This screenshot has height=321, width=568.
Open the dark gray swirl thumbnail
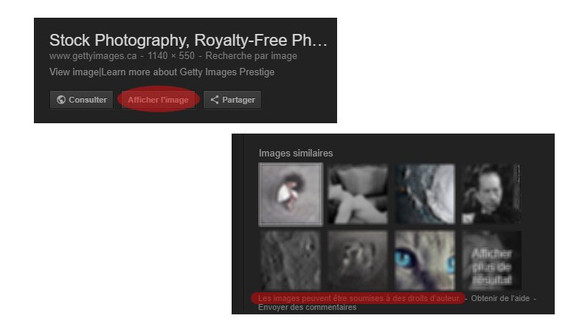[358, 260]
